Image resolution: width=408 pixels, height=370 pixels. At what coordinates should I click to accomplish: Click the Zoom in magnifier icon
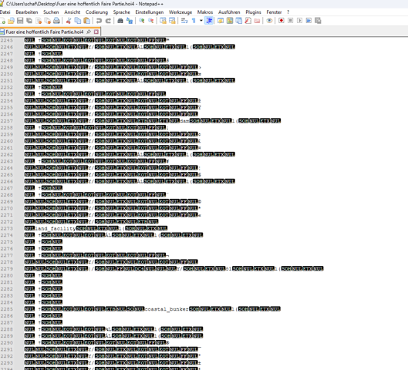pos(142,21)
